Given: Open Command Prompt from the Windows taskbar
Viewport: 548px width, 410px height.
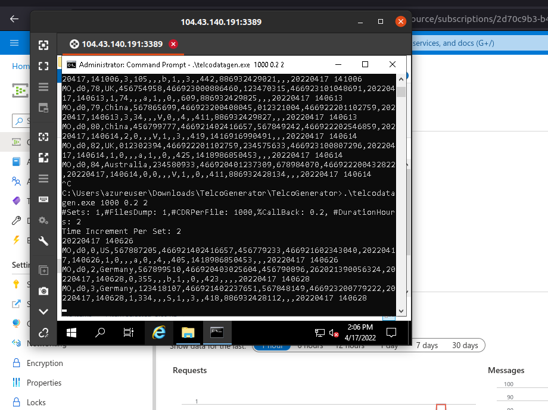Looking at the screenshot, I should pos(217,333).
